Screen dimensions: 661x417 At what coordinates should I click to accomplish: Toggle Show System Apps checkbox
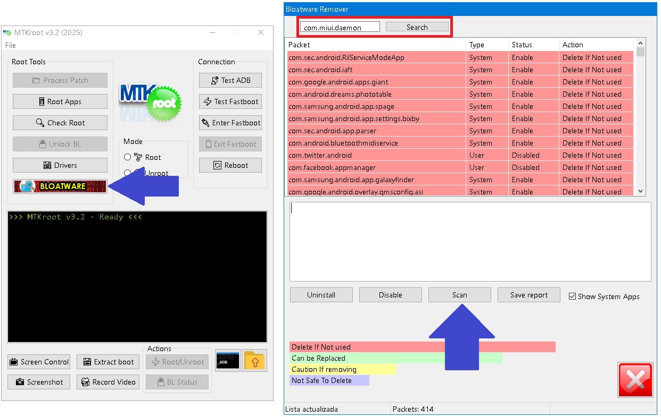(x=573, y=296)
